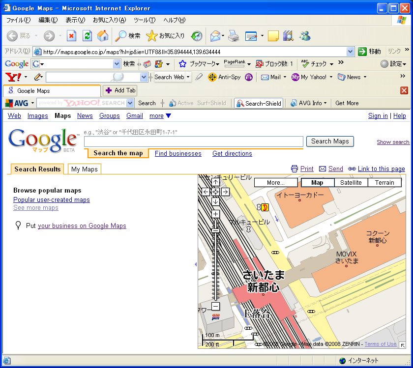Open the address bar dropdown arrow

350,52
